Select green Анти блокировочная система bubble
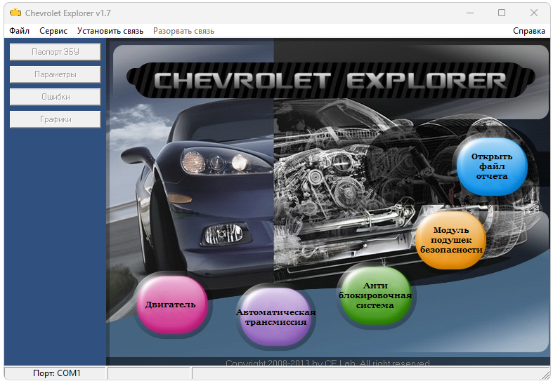The image size is (553, 381). pyautogui.click(x=375, y=295)
